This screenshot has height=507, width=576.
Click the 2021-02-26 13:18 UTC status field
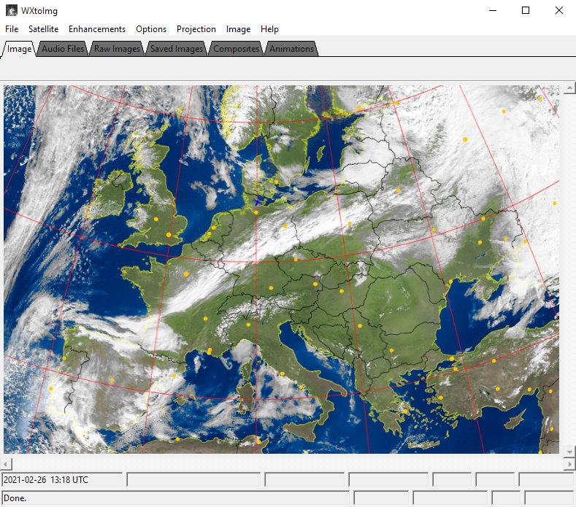tap(62, 480)
